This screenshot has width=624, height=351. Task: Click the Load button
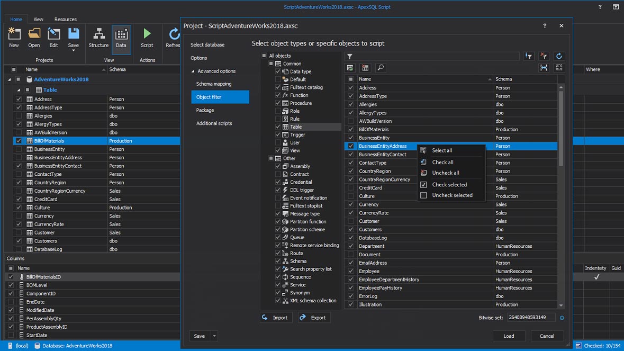click(509, 336)
